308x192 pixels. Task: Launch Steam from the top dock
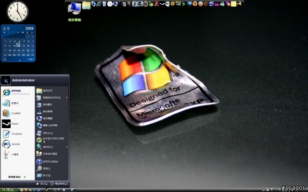click(162, 4)
